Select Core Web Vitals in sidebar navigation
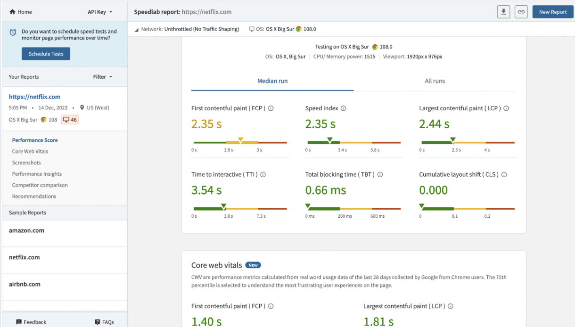Image resolution: width=575 pixels, height=327 pixels. [x=30, y=152]
